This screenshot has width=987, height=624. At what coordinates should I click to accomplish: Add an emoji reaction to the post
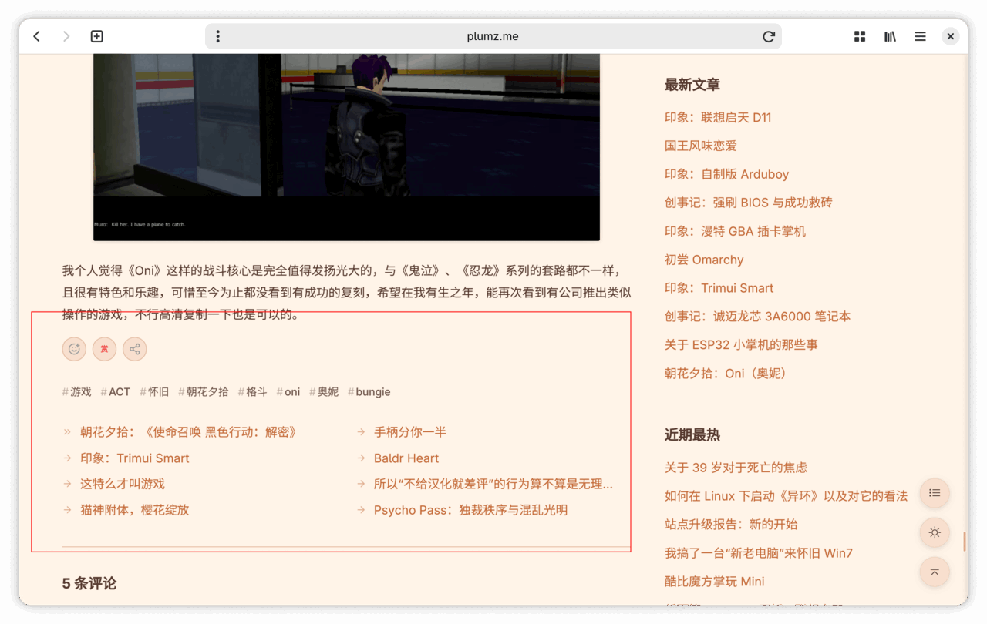[x=74, y=349]
